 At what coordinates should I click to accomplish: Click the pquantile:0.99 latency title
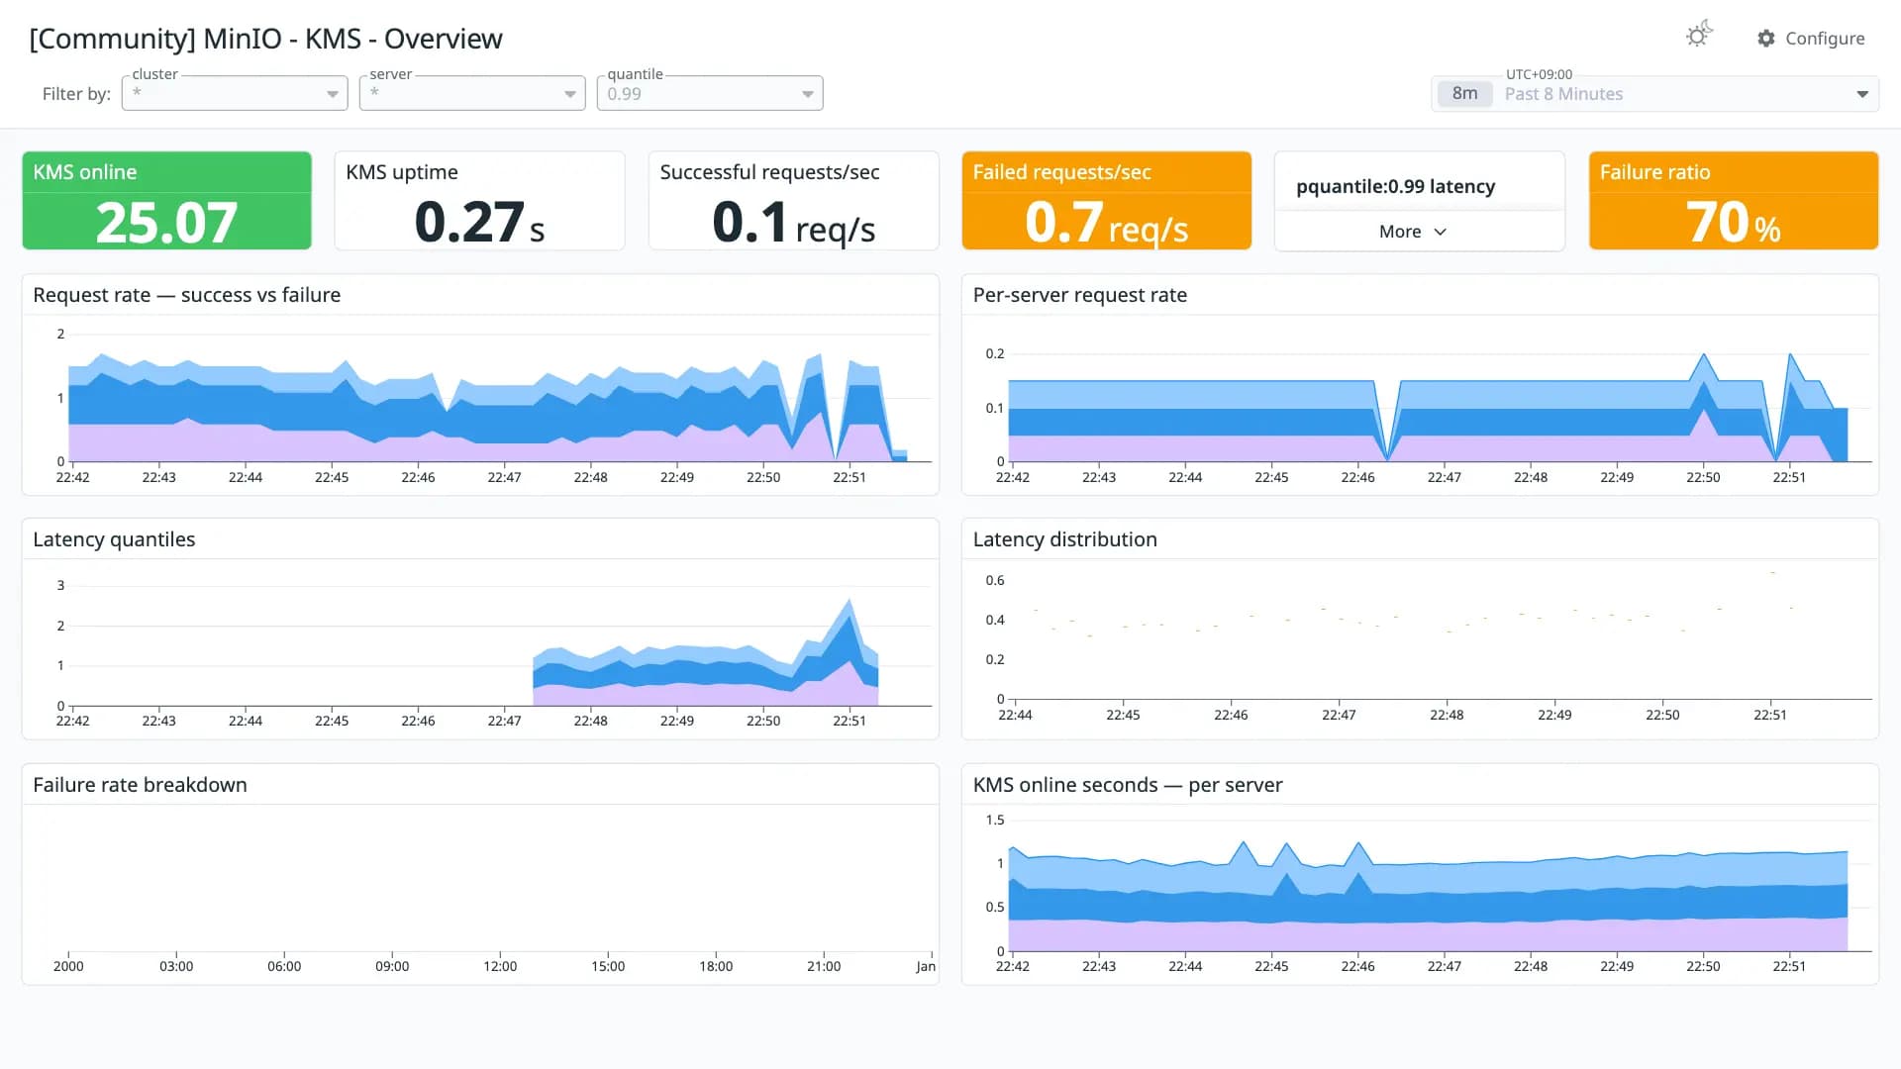(x=1395, y=186)
